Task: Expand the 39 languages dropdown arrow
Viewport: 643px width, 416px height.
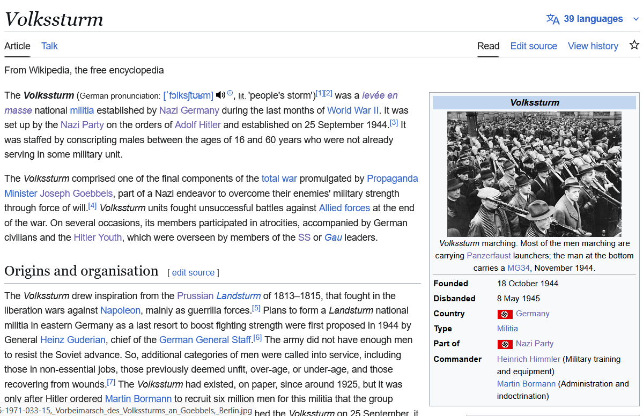Action: pos(635,19)
